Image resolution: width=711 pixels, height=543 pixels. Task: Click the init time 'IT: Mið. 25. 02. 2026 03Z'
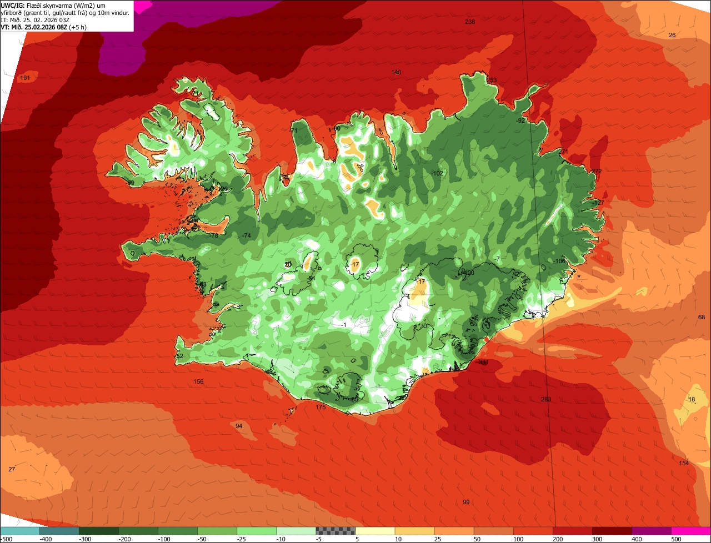pos(36,19)
